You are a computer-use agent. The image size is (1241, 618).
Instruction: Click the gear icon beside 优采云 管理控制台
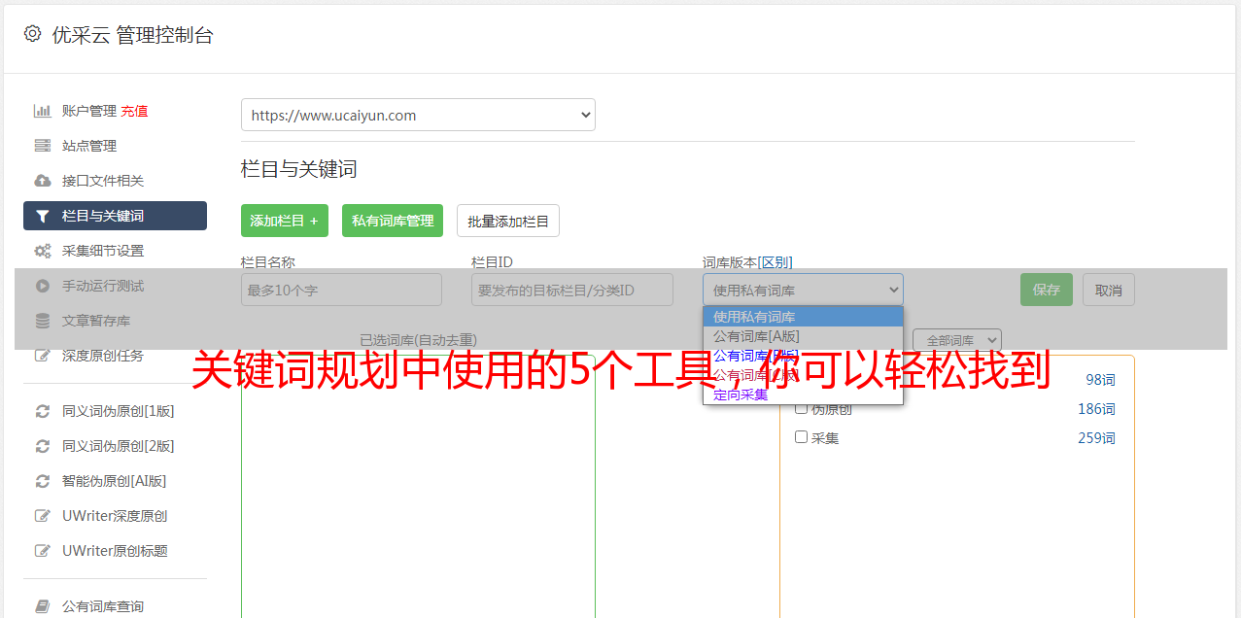click(x=32, y=34)
